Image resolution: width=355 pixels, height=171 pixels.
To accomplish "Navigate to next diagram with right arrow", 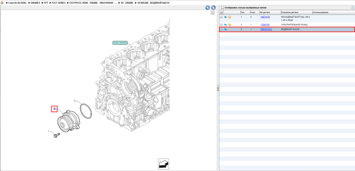I will pyautogui.click(x=213, y=8).
